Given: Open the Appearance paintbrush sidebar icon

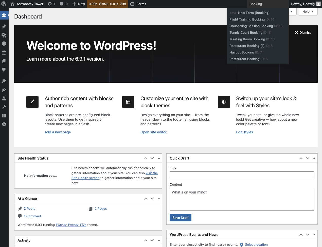Looking at the screenshot, I should [x=4, y=81].
